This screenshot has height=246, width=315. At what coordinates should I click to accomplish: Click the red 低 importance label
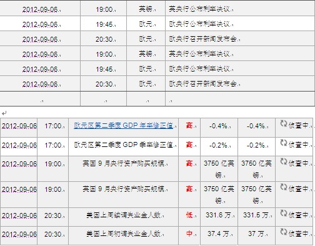coord(189,215)
